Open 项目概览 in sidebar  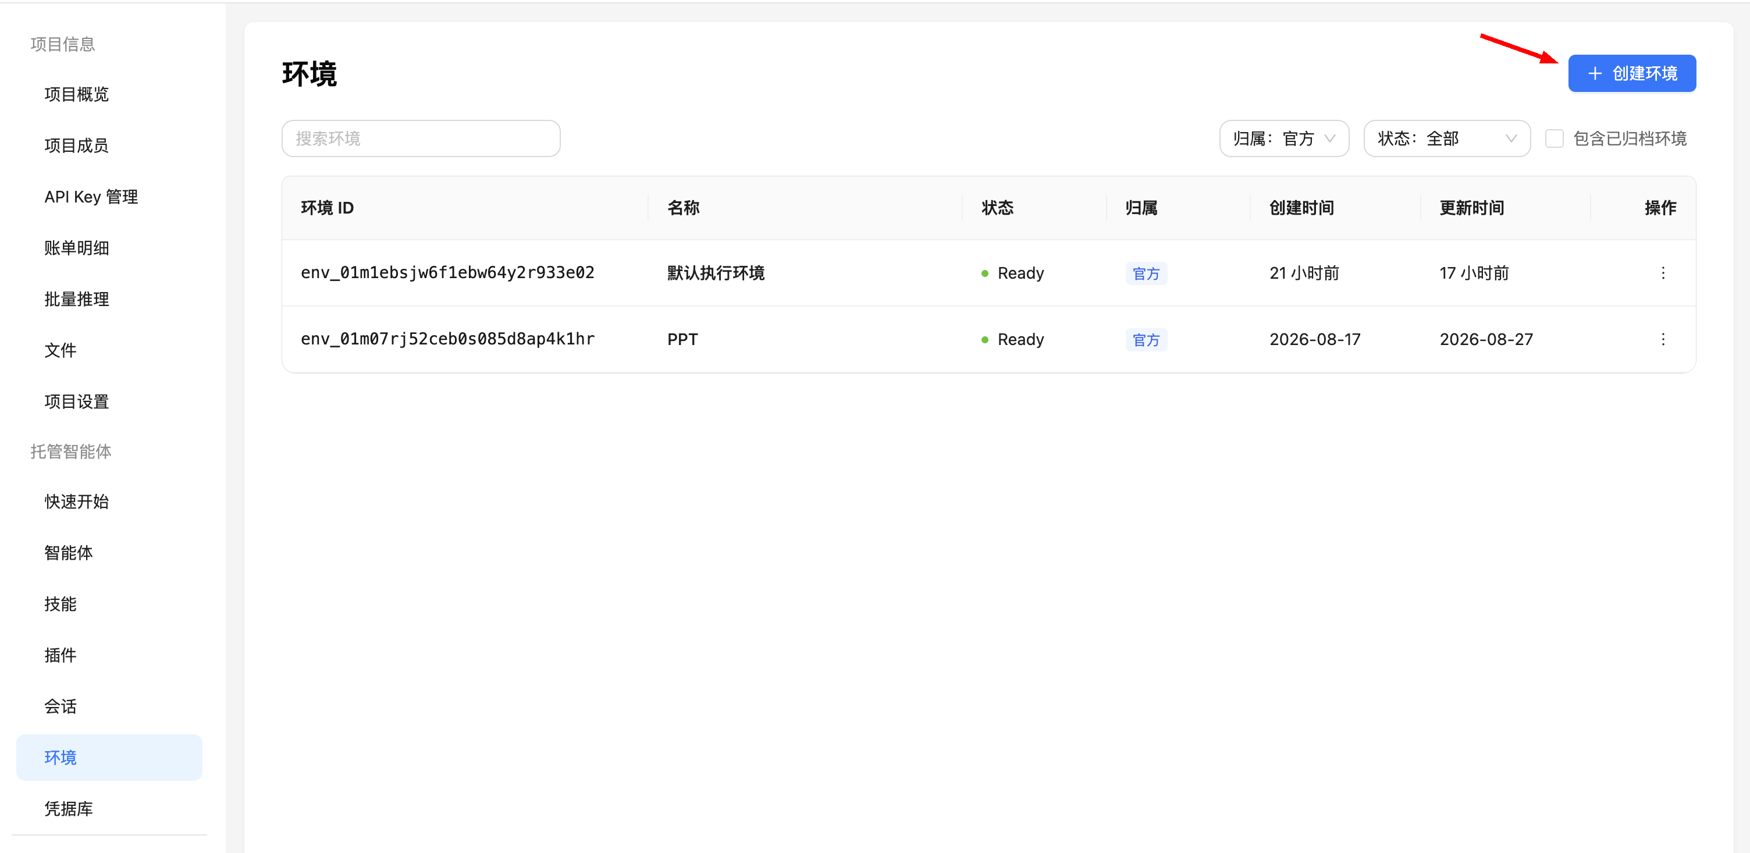pyautogui.click(x=76, y=94)
